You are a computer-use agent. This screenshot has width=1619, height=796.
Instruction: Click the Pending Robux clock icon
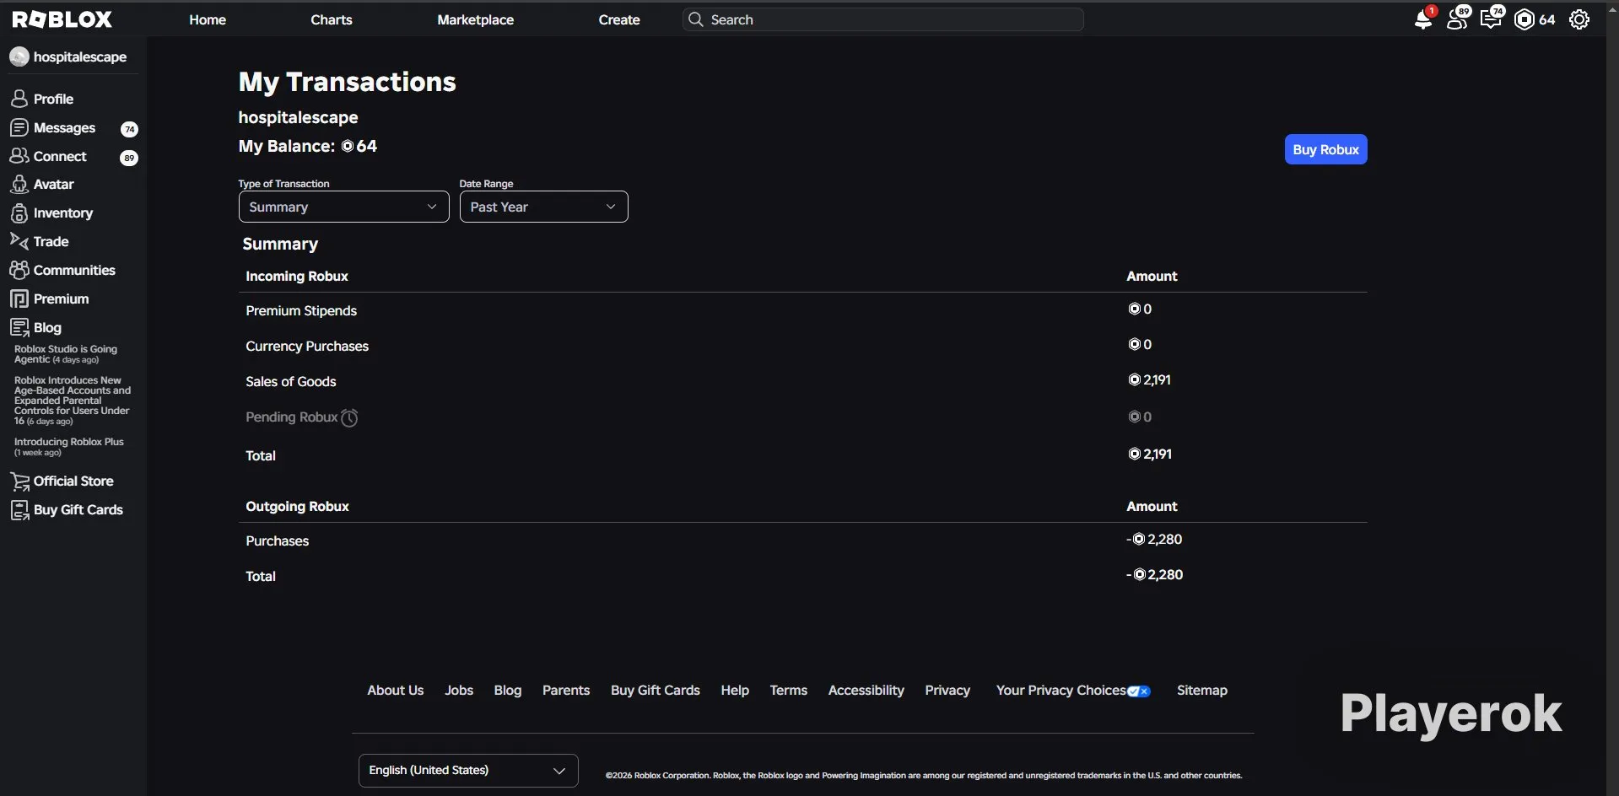349,417
